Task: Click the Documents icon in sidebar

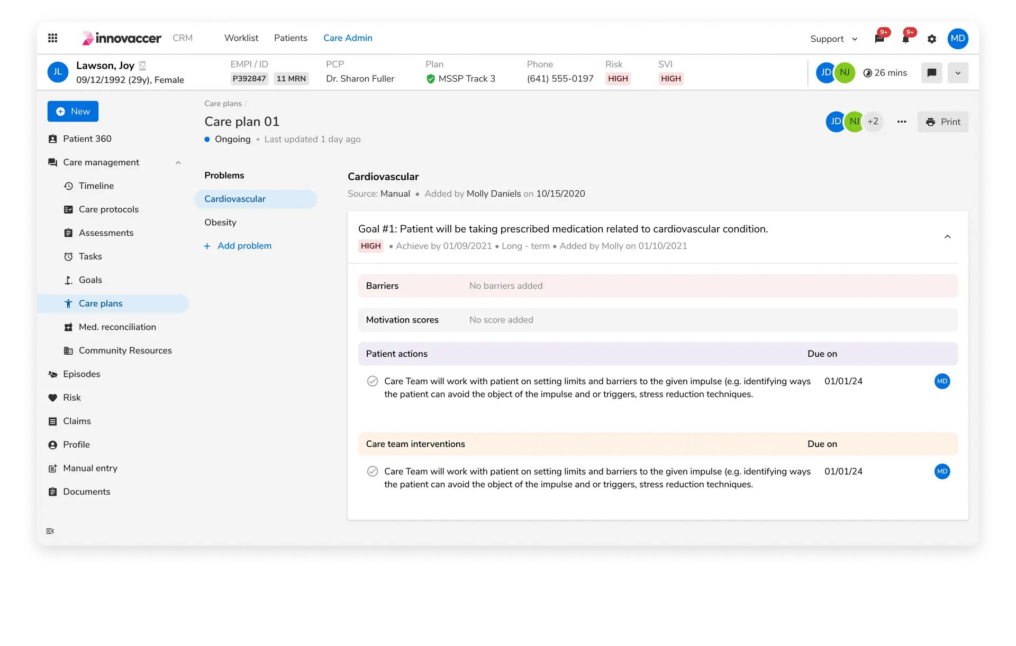Action: pyautogui.click(x=52, y=492)
